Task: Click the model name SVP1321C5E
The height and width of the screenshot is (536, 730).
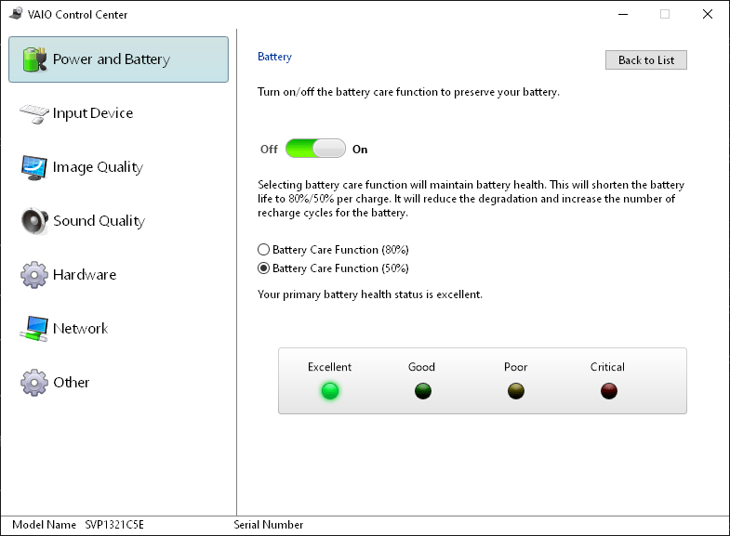Action: click(114, 525)
